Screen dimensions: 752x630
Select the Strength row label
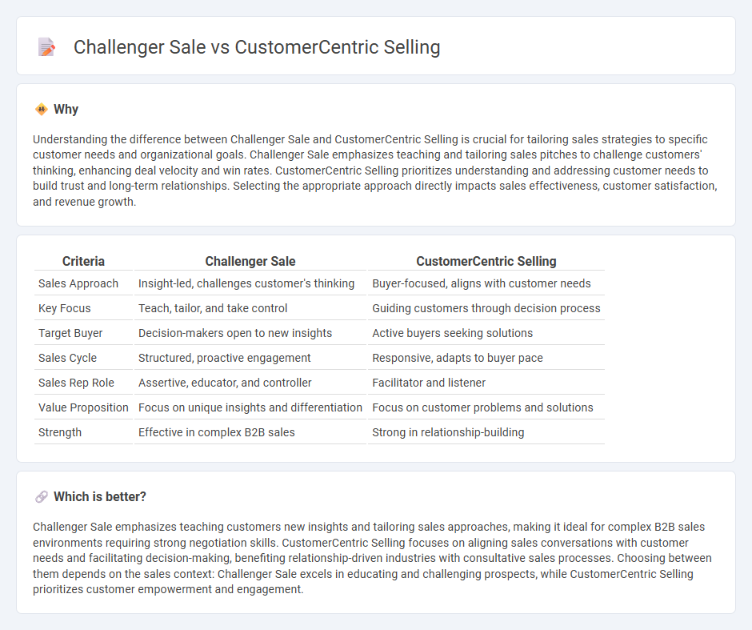(60, 432)
